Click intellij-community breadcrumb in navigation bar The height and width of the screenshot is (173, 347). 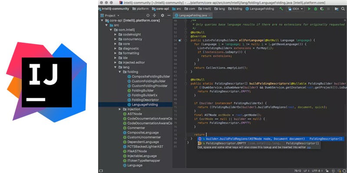point(115,9)
